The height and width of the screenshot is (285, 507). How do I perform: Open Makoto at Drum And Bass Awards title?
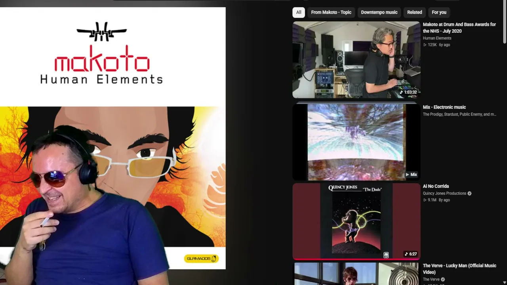coord(459,28)
